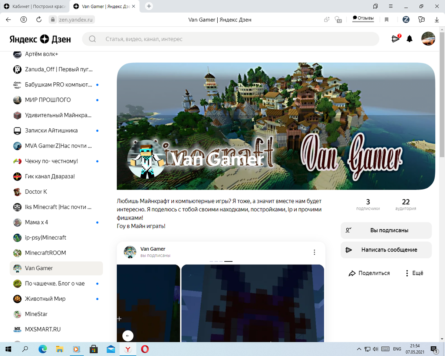This screenshot has width=445, height=356.
Task: Open MVA GamerZ channel in sidebar
Action: (56, 146)
